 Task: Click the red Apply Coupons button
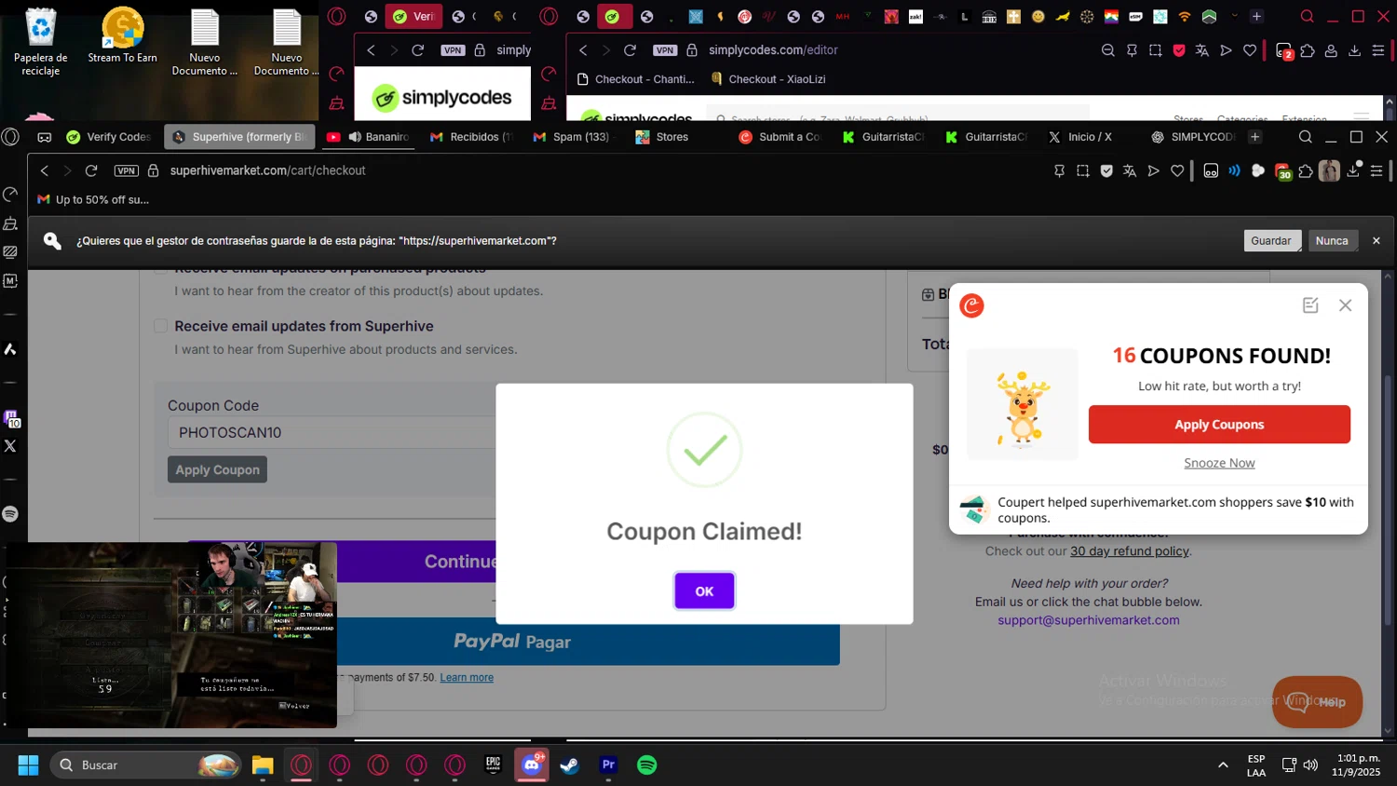coord(1219,425)
